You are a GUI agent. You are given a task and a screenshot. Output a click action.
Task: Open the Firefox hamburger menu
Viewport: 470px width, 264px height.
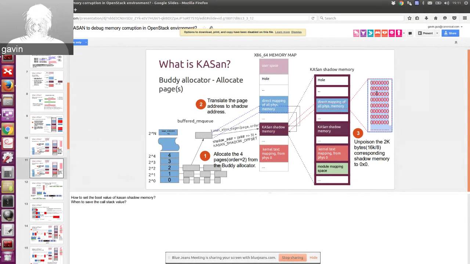coord(464,18)
